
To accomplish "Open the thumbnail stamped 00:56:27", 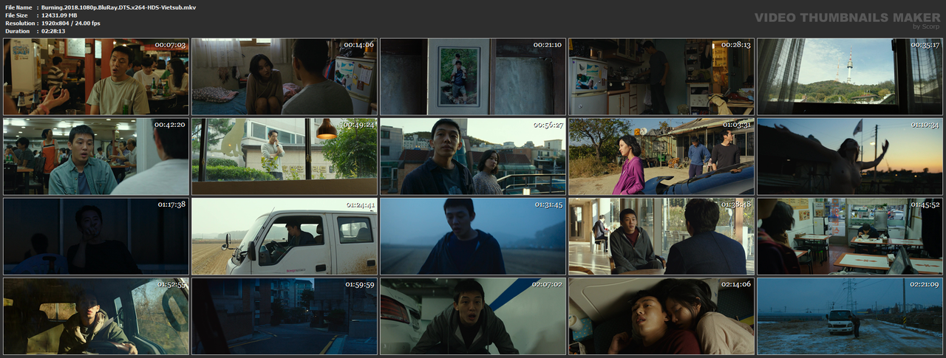I will (x=473, y=156).
